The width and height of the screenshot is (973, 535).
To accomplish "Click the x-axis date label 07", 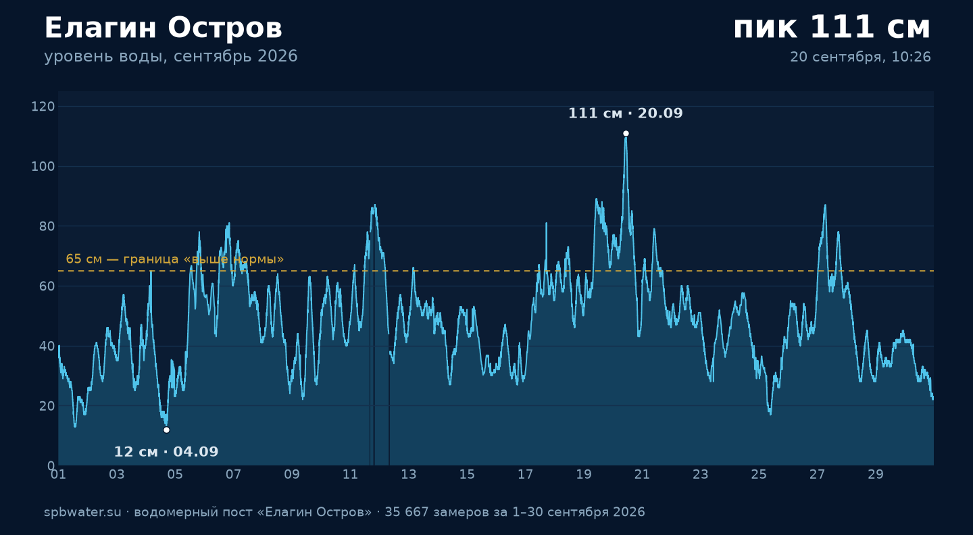I will click(234, 474).
